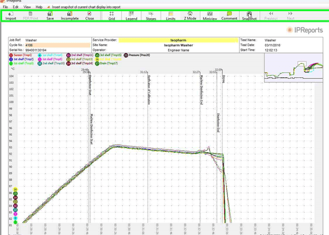
Task: Insert chart Snapshot into report
Action: tap(249, 16)
